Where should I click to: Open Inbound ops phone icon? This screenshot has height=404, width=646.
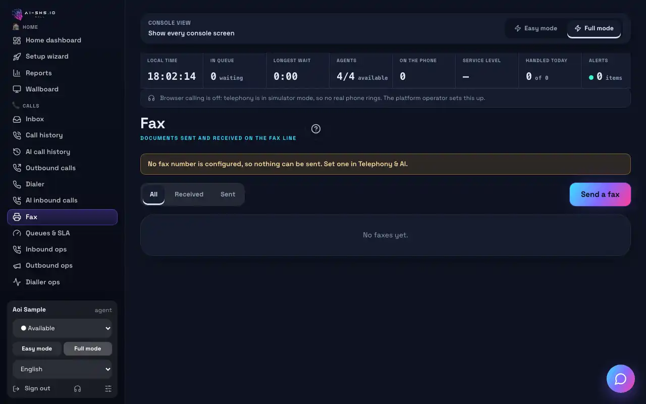pyautogui.click(x=17, y=249)
